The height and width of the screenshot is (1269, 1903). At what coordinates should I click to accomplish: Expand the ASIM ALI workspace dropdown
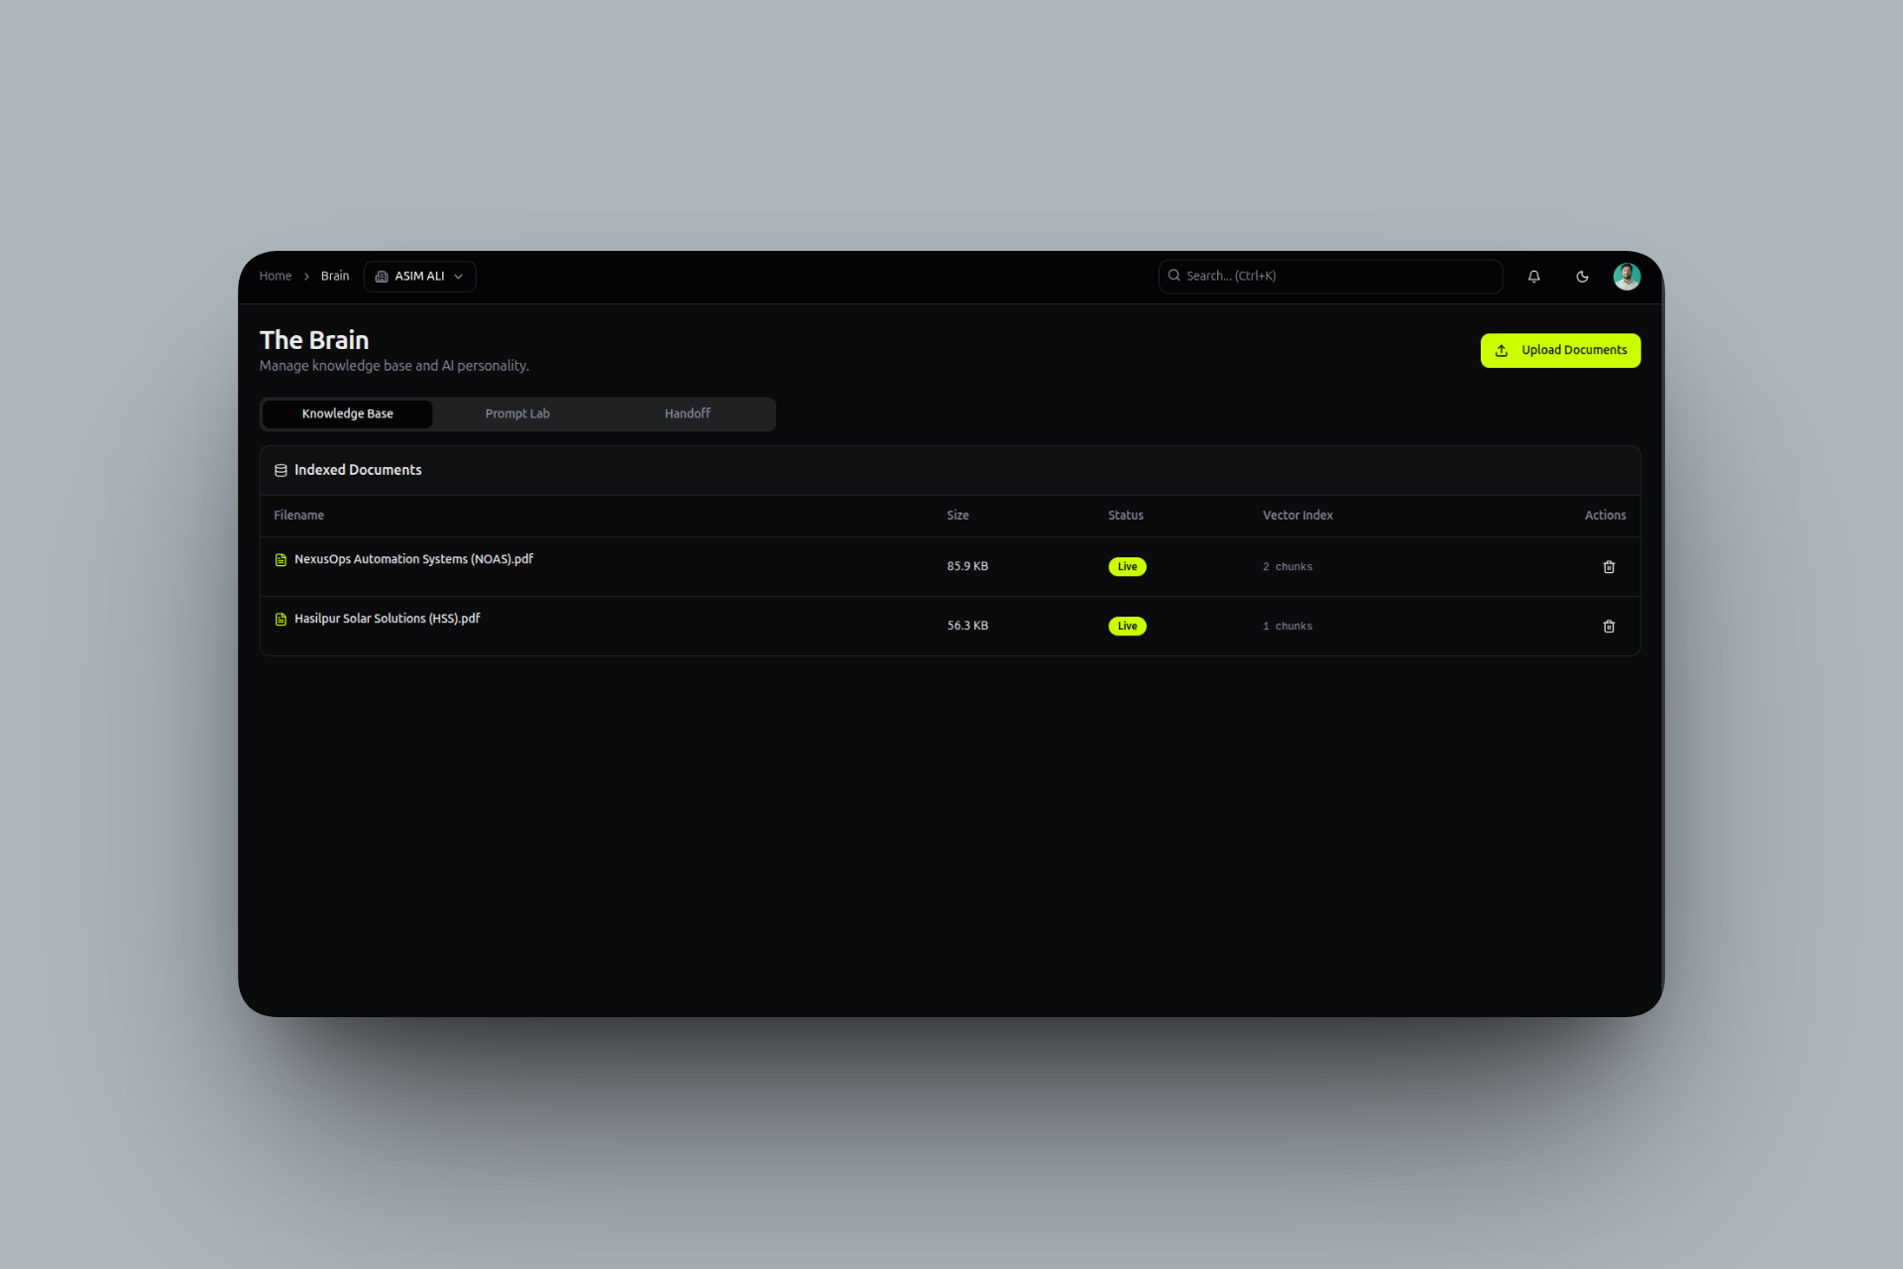point(420,277)
